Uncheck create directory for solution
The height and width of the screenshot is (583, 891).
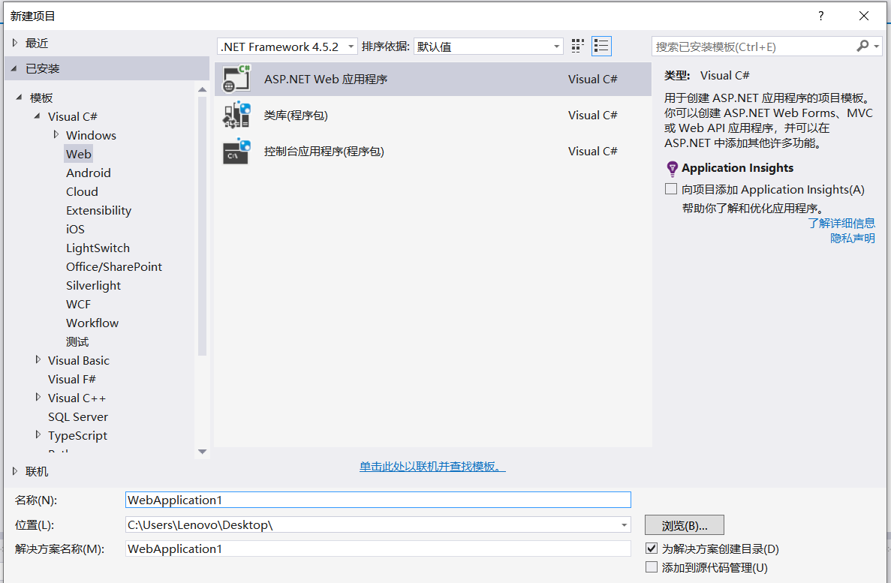tap(652, 548)
